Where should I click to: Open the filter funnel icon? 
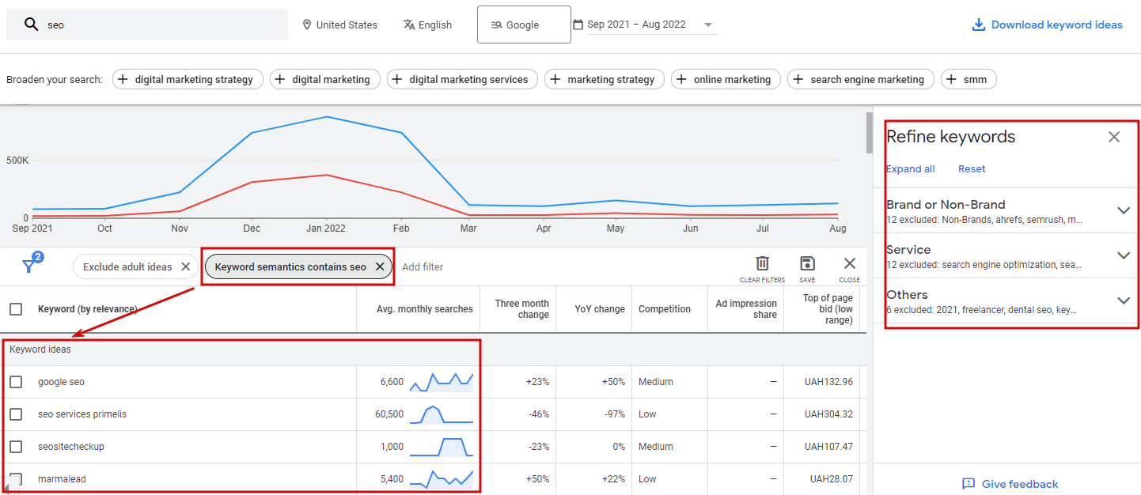click(30, 265)
